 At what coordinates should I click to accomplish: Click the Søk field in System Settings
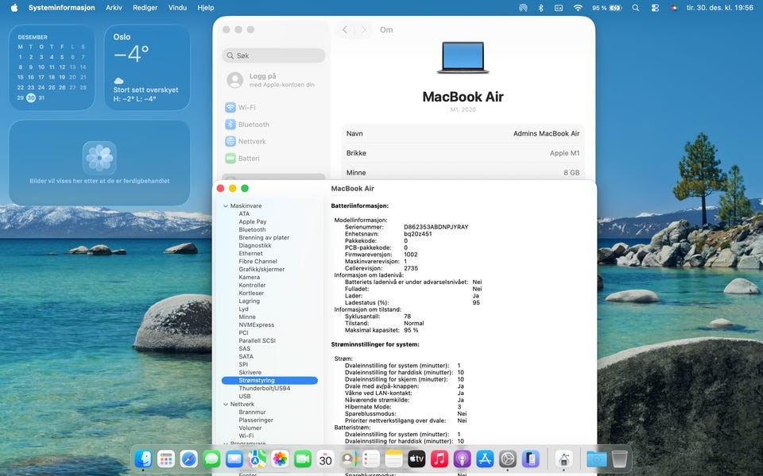[274, 56]
